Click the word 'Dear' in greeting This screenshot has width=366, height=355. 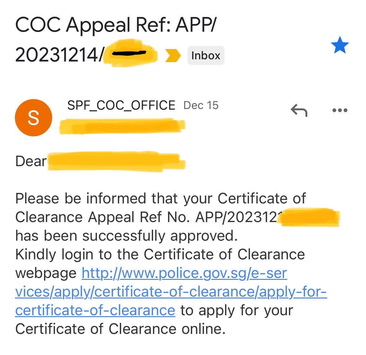(x=31, y=161)
